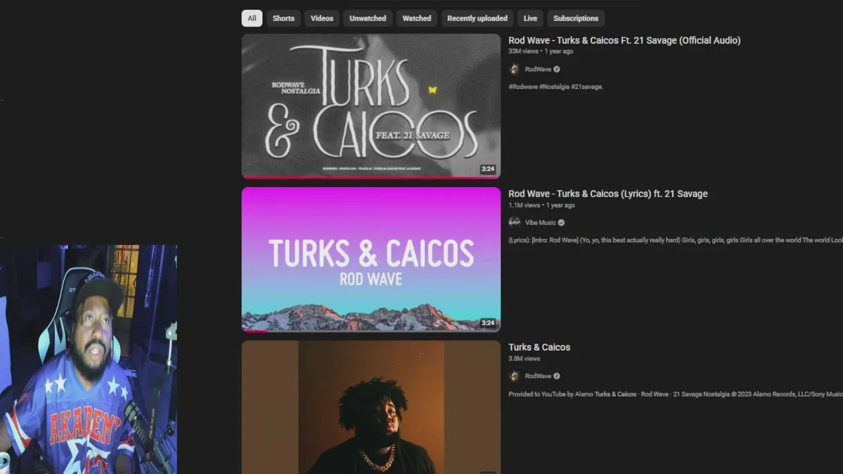Select the Subscriptions filter chip
The width and height of the screenshot is (843, 474).
pyautogui.click(x=576, y=18)
